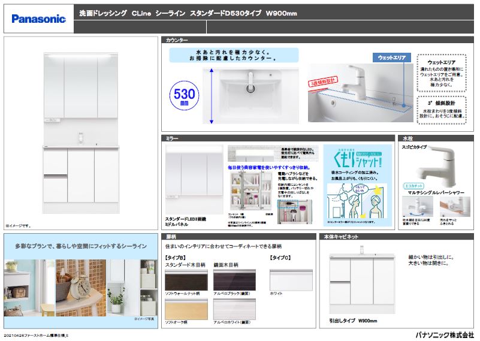Click the hand-wiping faucet small photo
The width and height of the screenshot is (480, 341).
(x=455, y=207)
